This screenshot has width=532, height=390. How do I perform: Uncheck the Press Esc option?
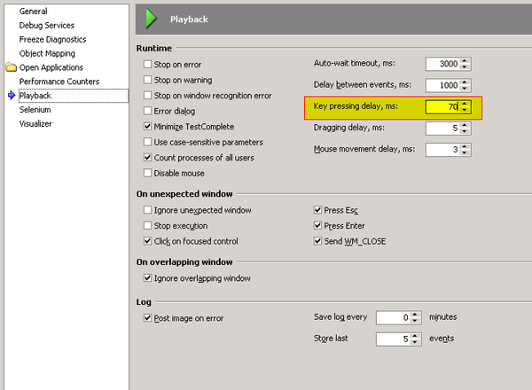tap(318, 210)
